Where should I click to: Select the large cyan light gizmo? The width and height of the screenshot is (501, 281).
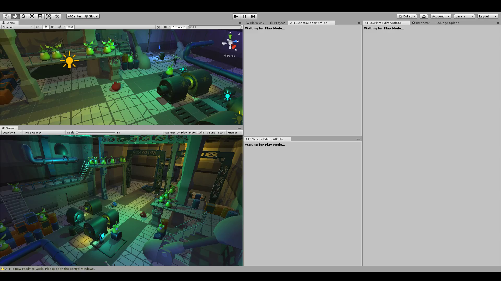coord(228,96)
